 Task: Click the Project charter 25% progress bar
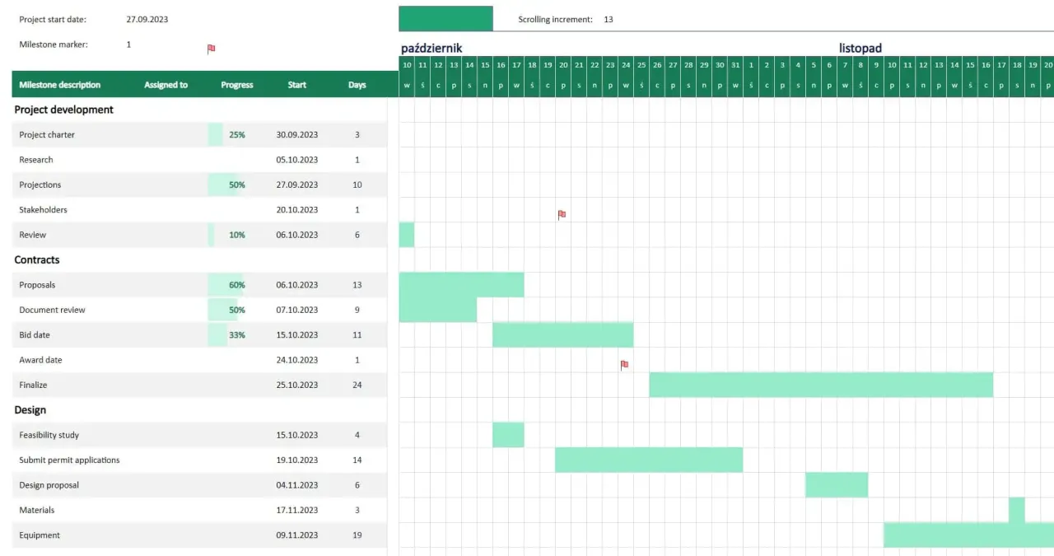point(215,135)
